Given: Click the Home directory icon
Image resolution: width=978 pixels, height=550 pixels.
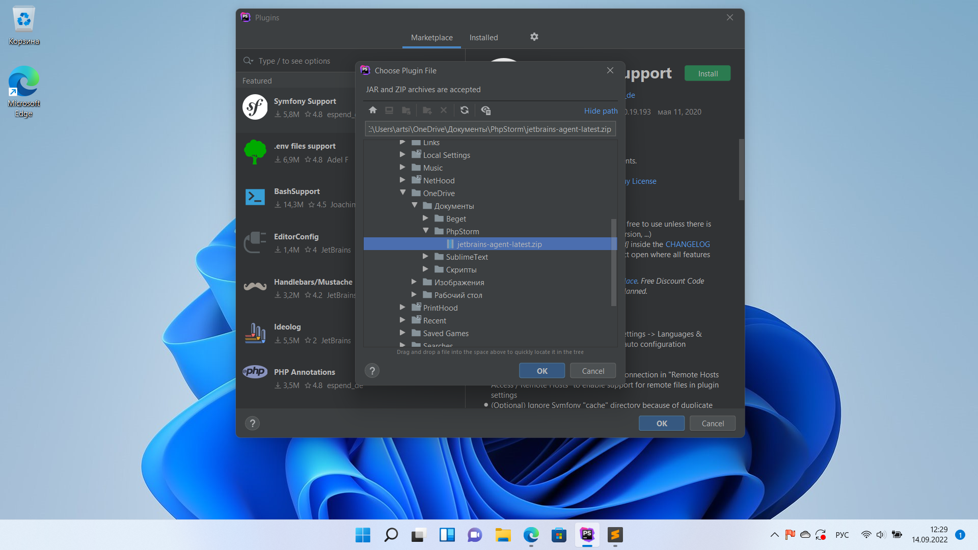Looking at the screenshot, I should (373, 110).
